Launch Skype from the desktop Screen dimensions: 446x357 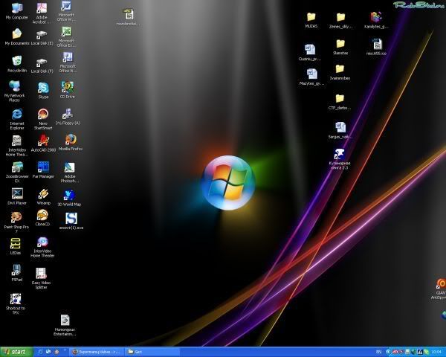tap(43, 90)
